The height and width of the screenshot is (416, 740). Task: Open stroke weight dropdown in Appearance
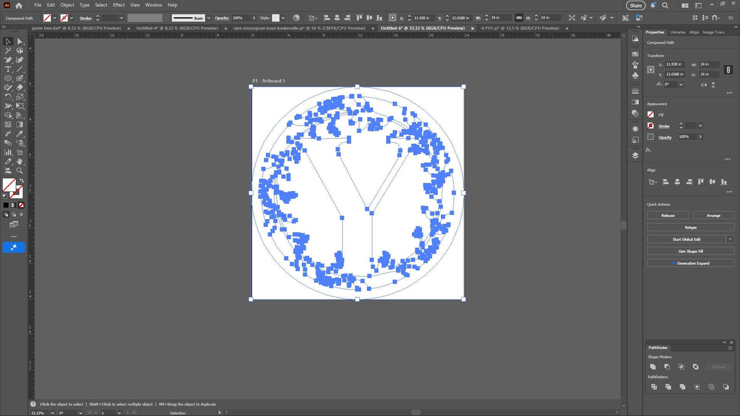701,126
